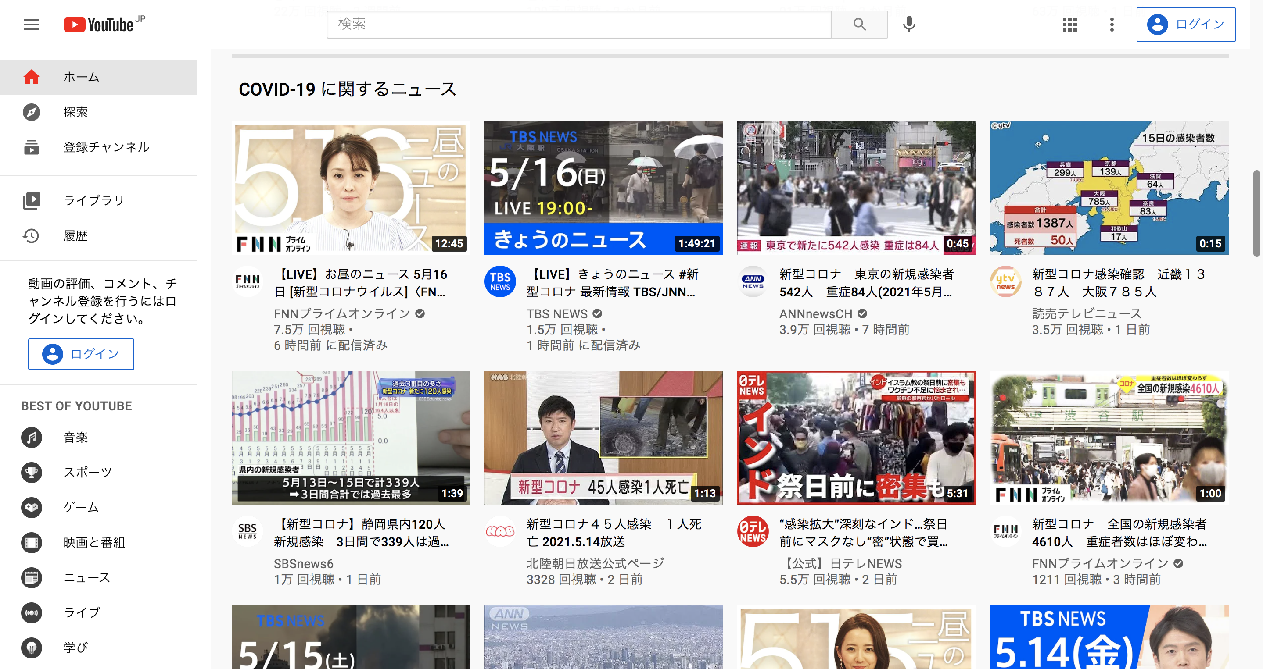Viewport: 1263px width, 669px height.
Task: Click the FNN channel avatar icon
Action: click(x=248, y=281)
